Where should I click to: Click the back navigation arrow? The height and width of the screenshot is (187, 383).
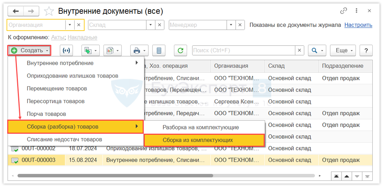tap(16, 11)
